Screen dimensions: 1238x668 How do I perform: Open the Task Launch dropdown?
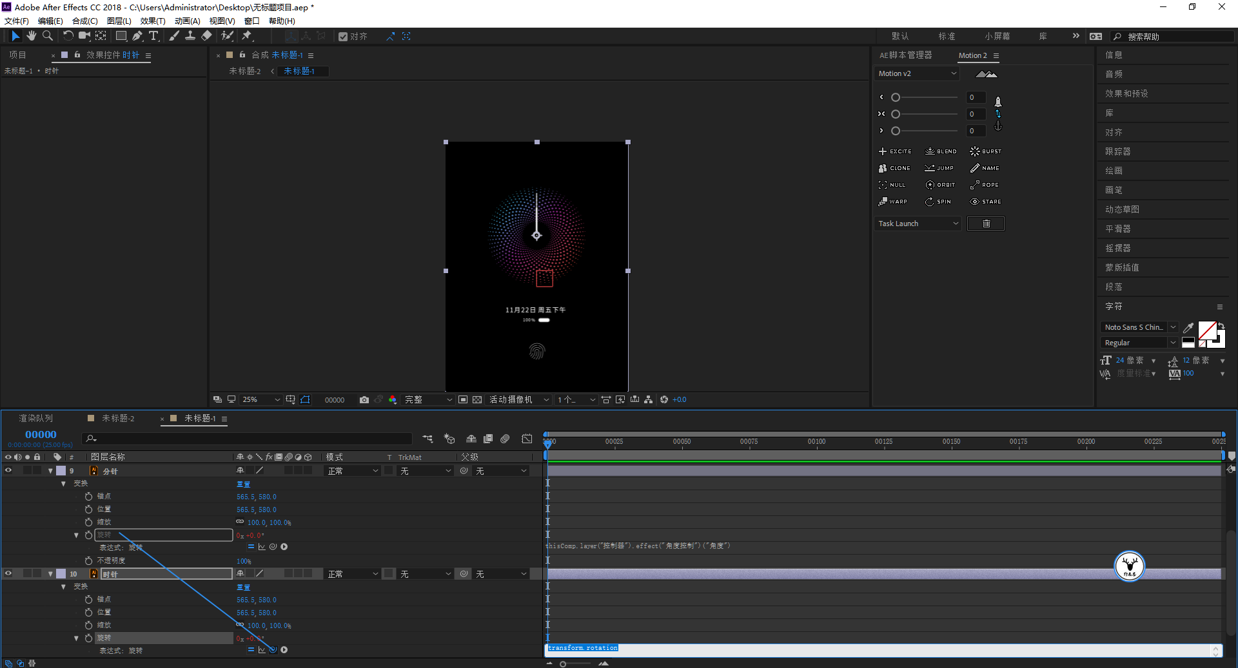tap(918, 224)
